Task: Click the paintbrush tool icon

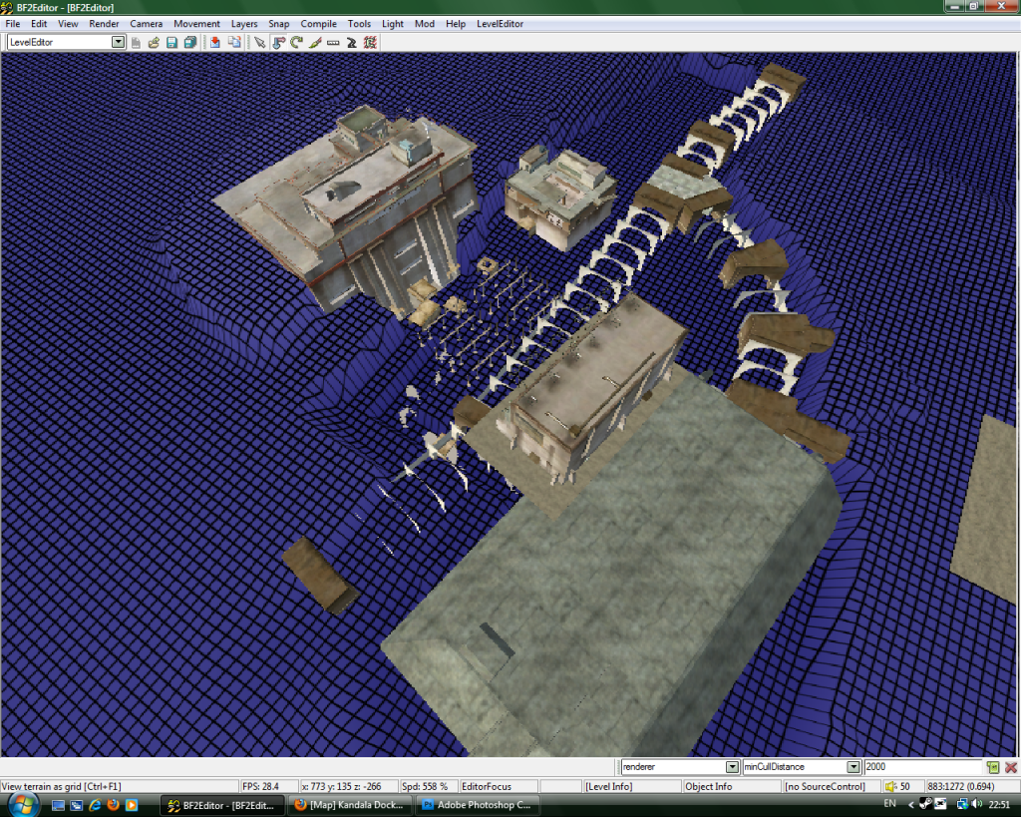Action: coord(315,42)
